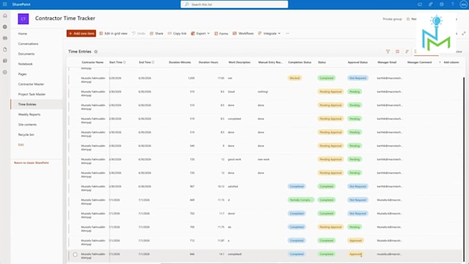Screen dimensions: 469x264
Task: Click Return to classic SharePoint
Action: [32, 163]
